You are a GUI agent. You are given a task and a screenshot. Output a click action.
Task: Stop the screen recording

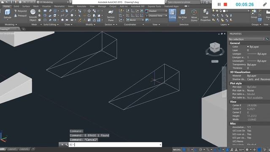click(x=225, y=5)
